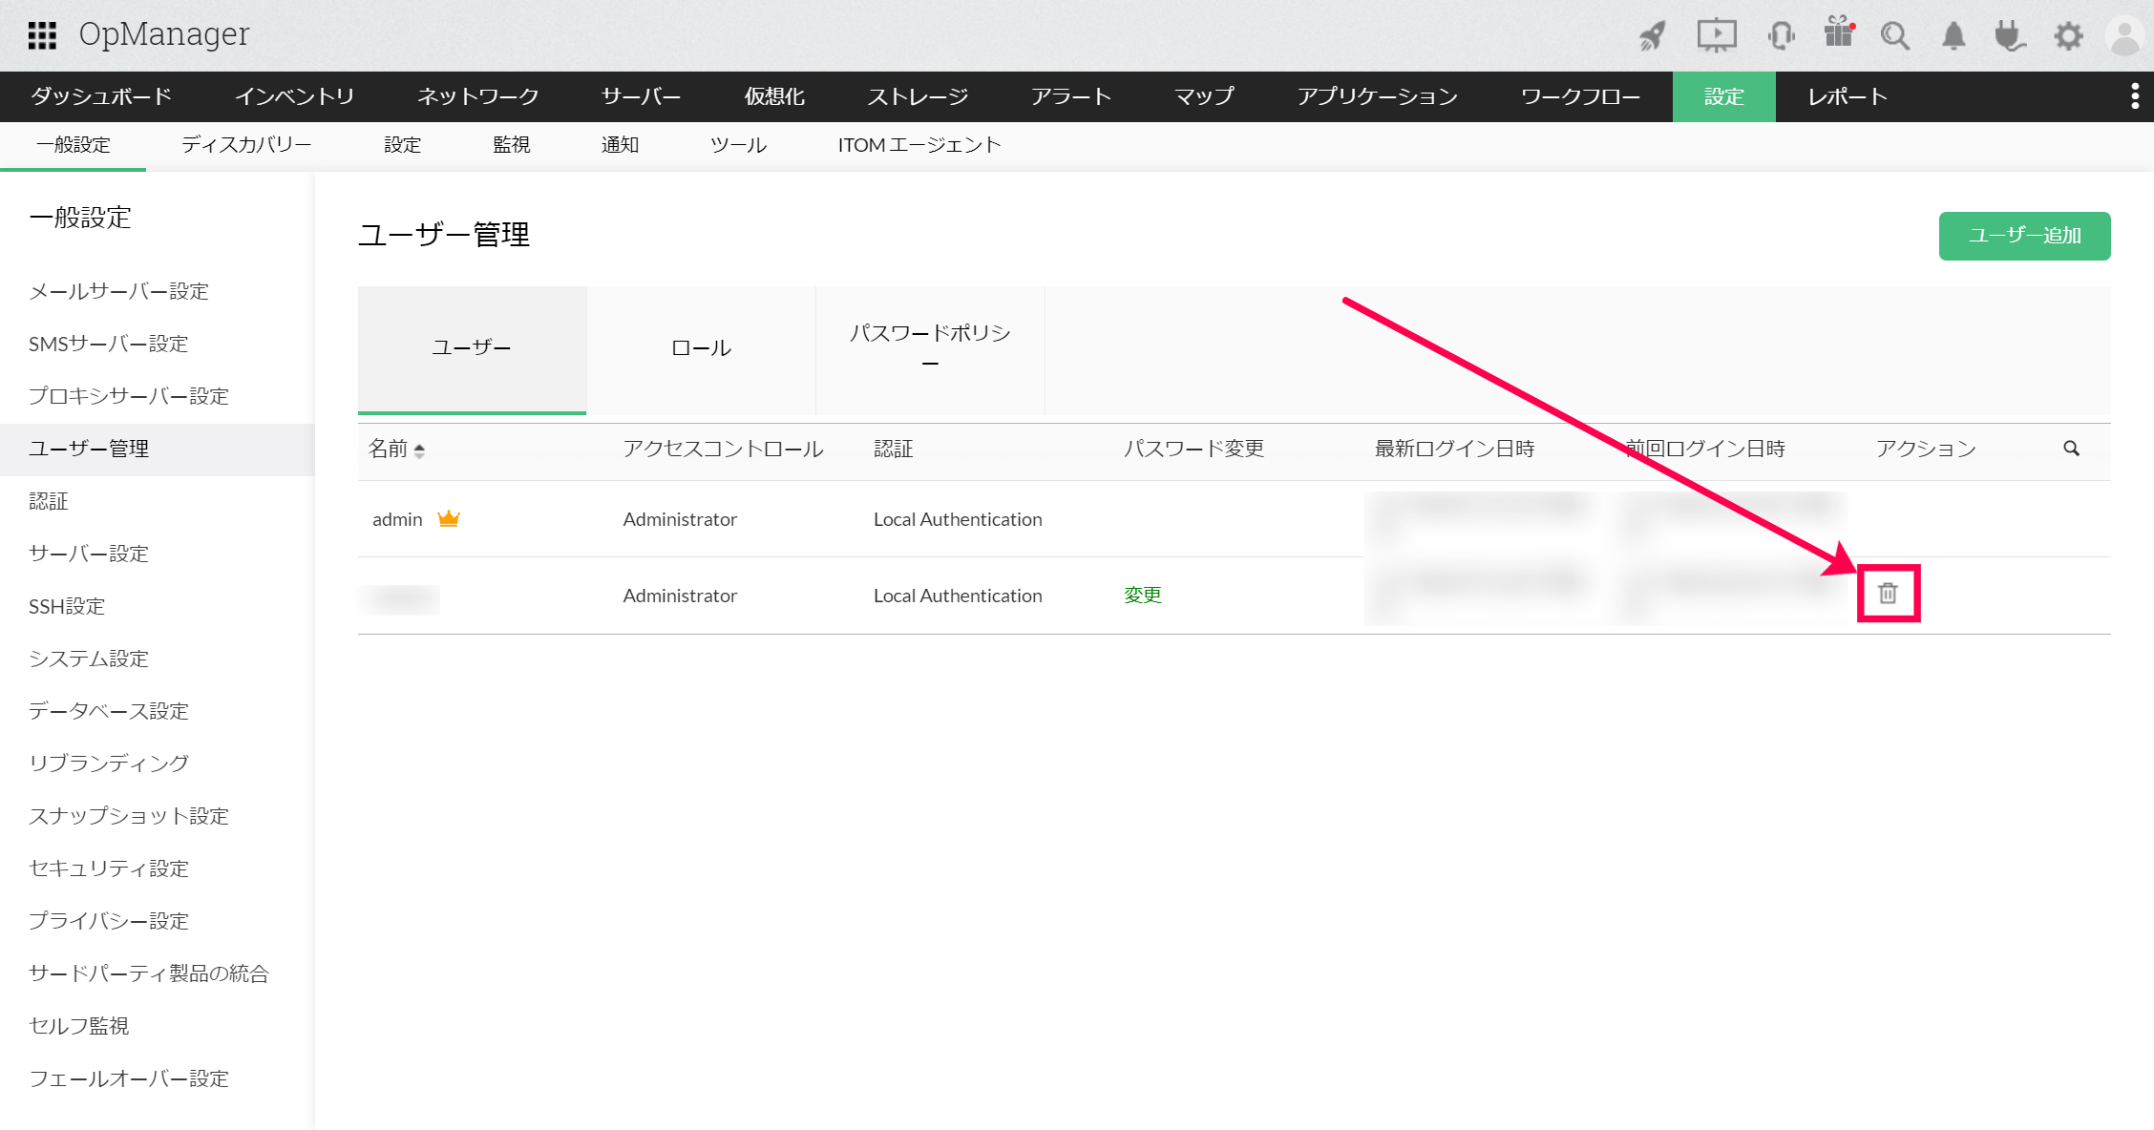Open the three-dot overflow menu
The image size is (2154, 1130).
(x=2135, y=96)
